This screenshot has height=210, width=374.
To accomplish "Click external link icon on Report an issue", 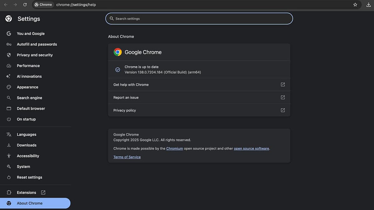I will (x=283, y=97).
